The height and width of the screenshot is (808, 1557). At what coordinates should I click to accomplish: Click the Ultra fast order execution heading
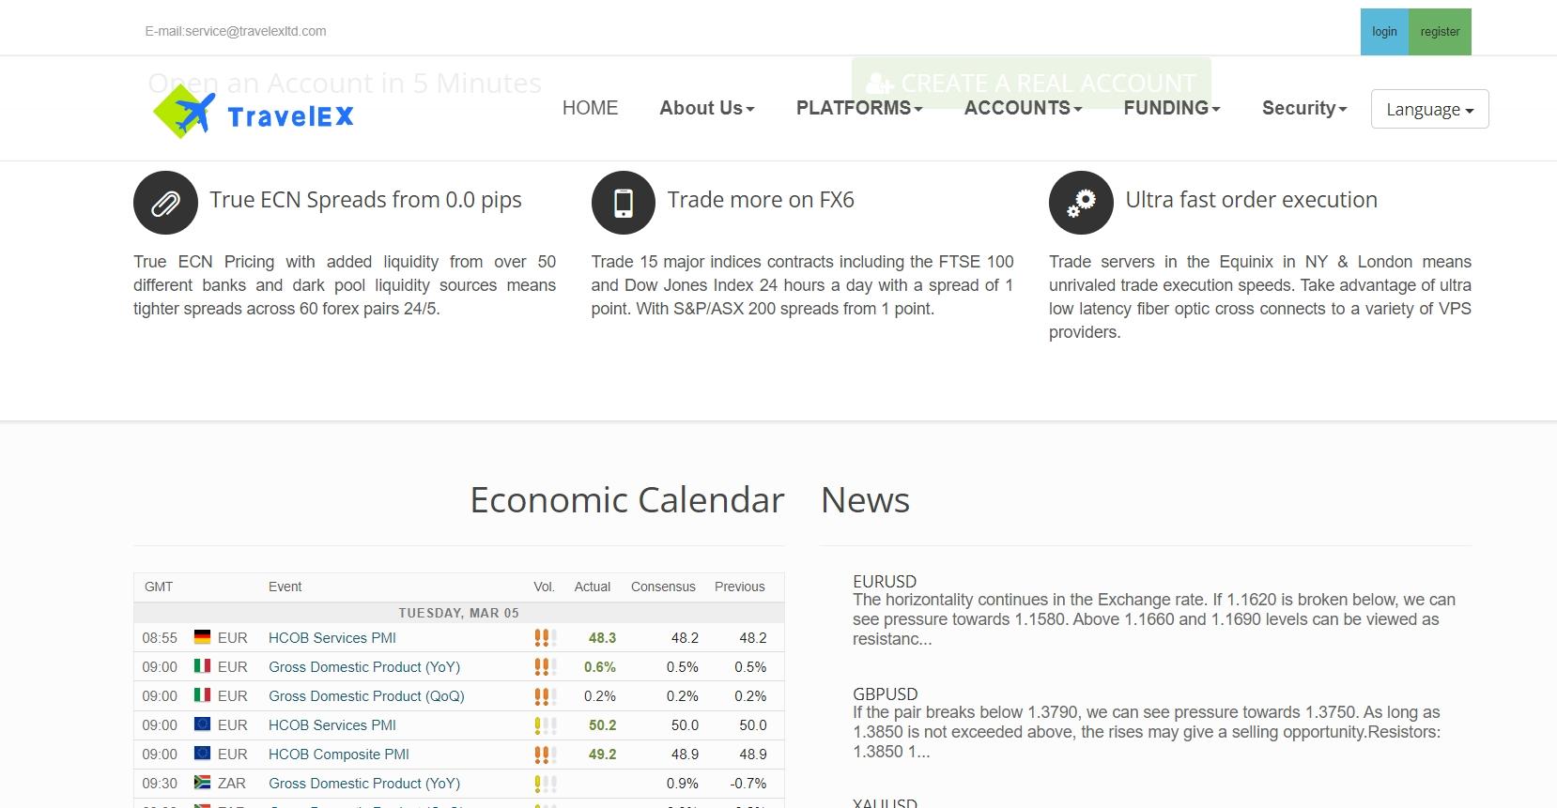coord(1252,200)
